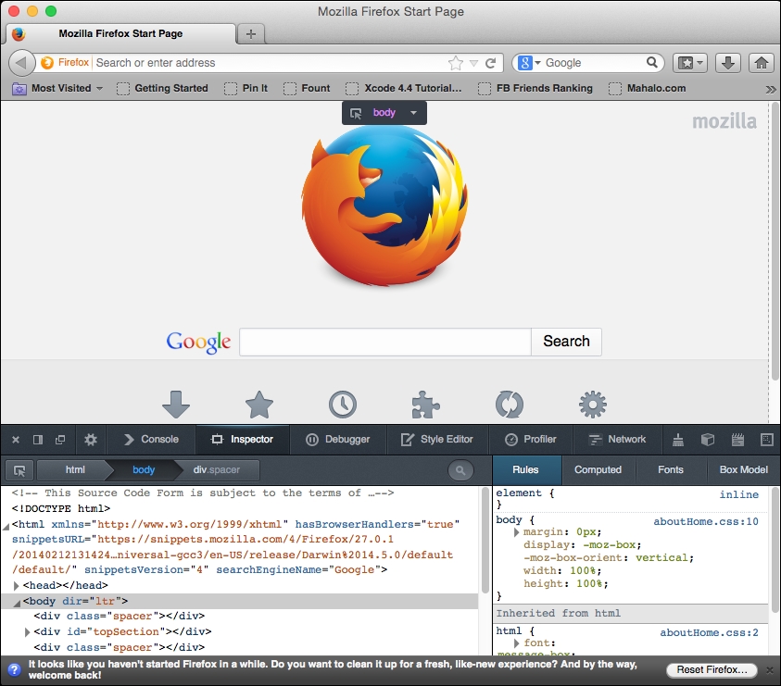The width and height of the screenshot is (781, 686).
Task: Open the Most Visited dropdown
Action: [x=56, y=88]
